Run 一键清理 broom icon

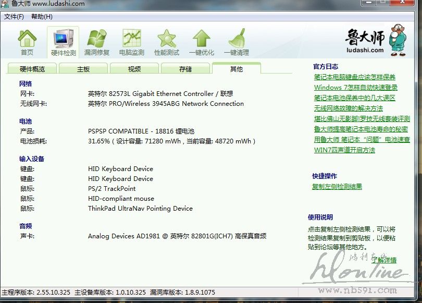coord(237,42)
